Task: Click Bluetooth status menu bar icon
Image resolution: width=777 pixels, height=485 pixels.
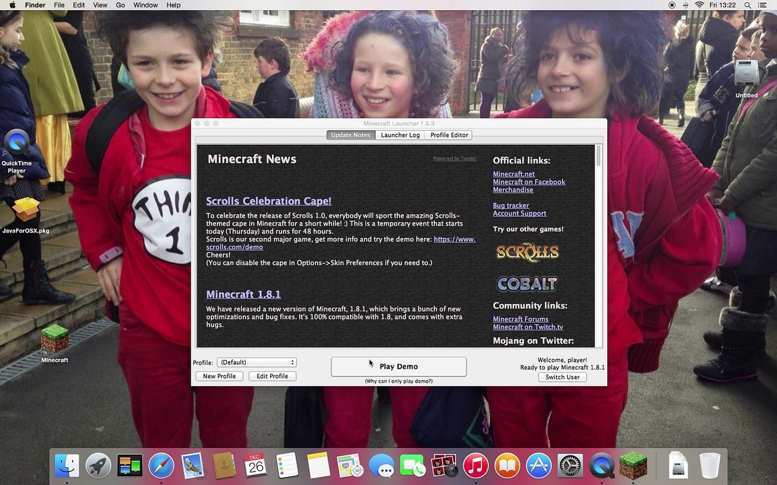Action: click(x=686, y=5)
